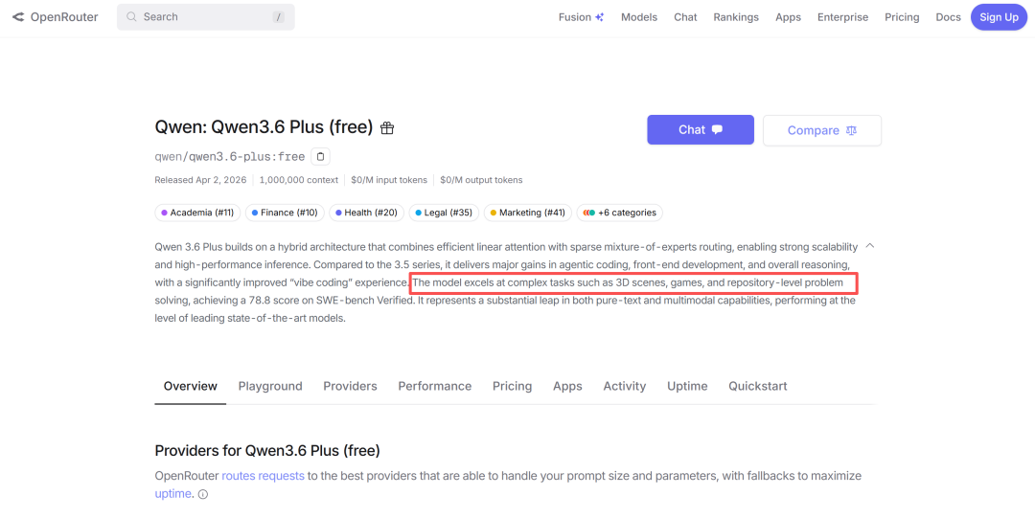Go to the Quickstart tab
This screenshot has width=1035, height=518.
(758, 386)
